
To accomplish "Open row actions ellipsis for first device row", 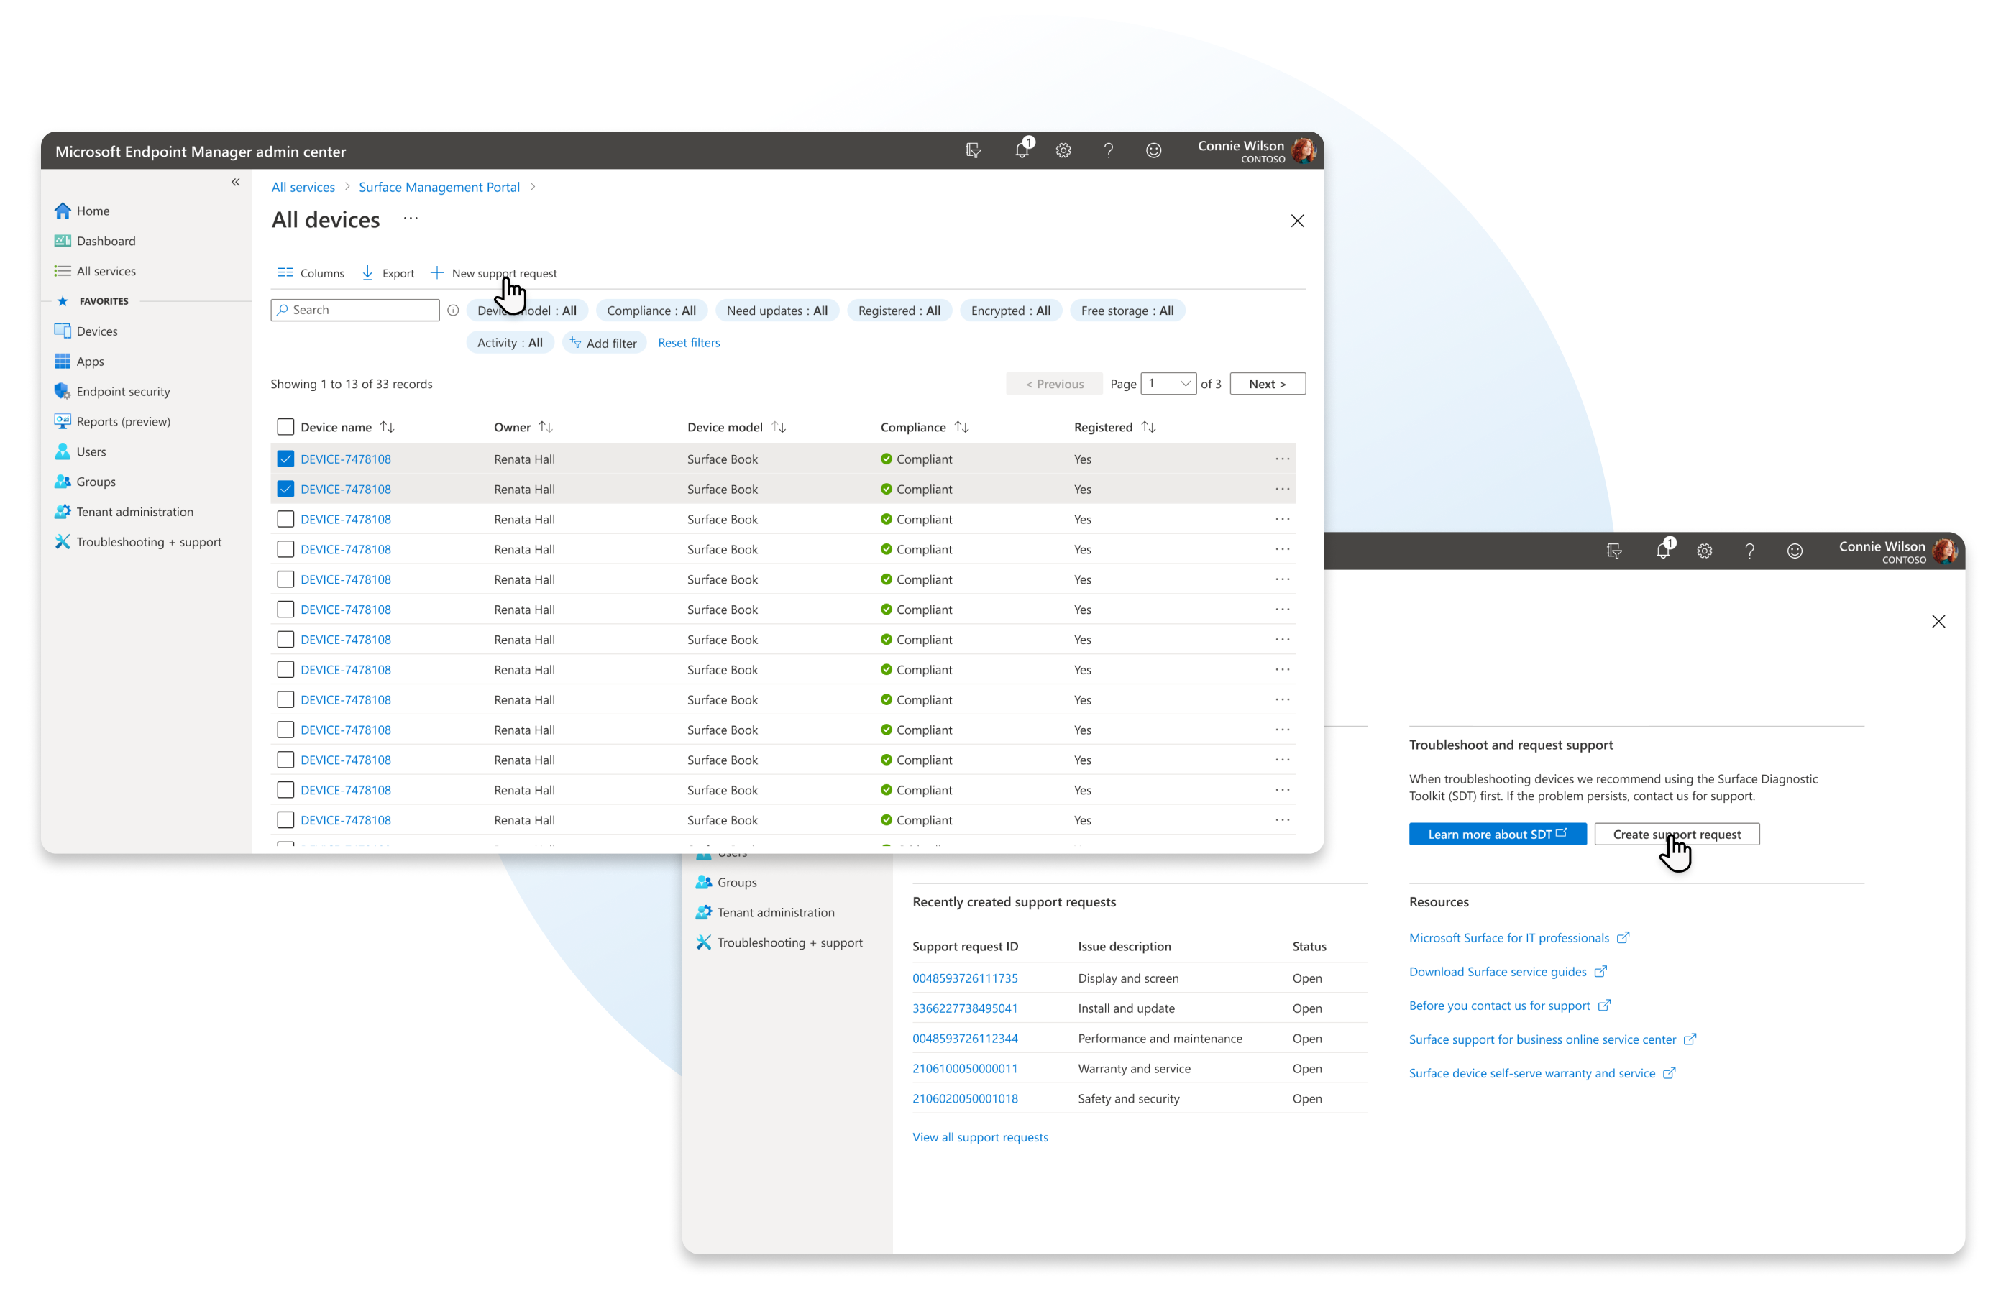I will click(1282, 459).
